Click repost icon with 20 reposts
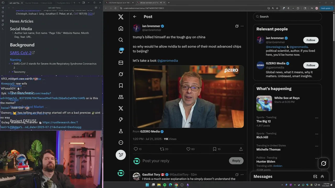 [162, 149]
